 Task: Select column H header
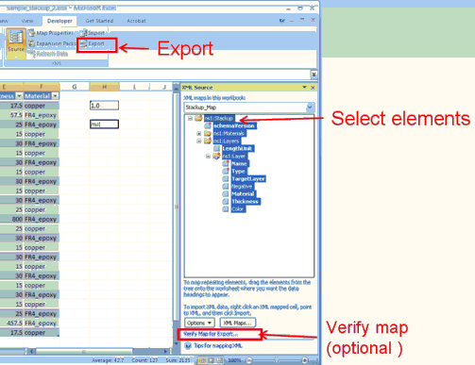(104, 87)
